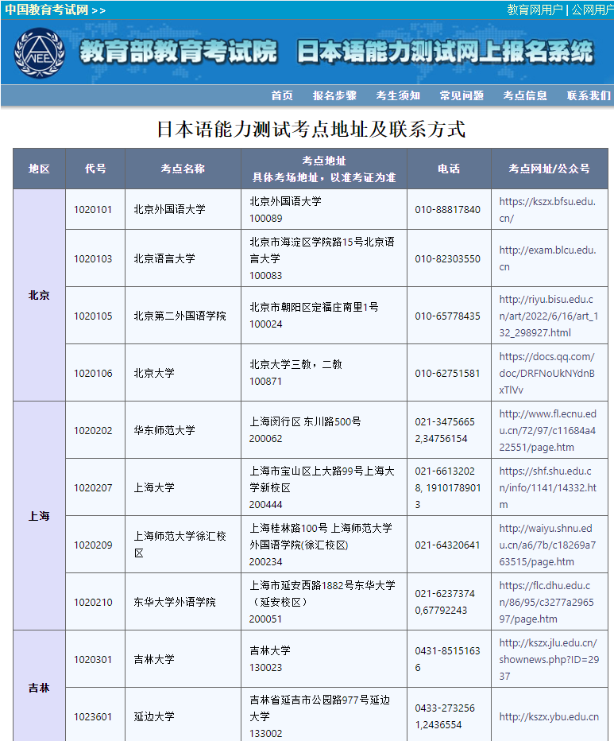Viewport: 614px width, 741px height.
Task: Click address 北京市朝阳区定福庄南里1号
Action: (314, 307)
